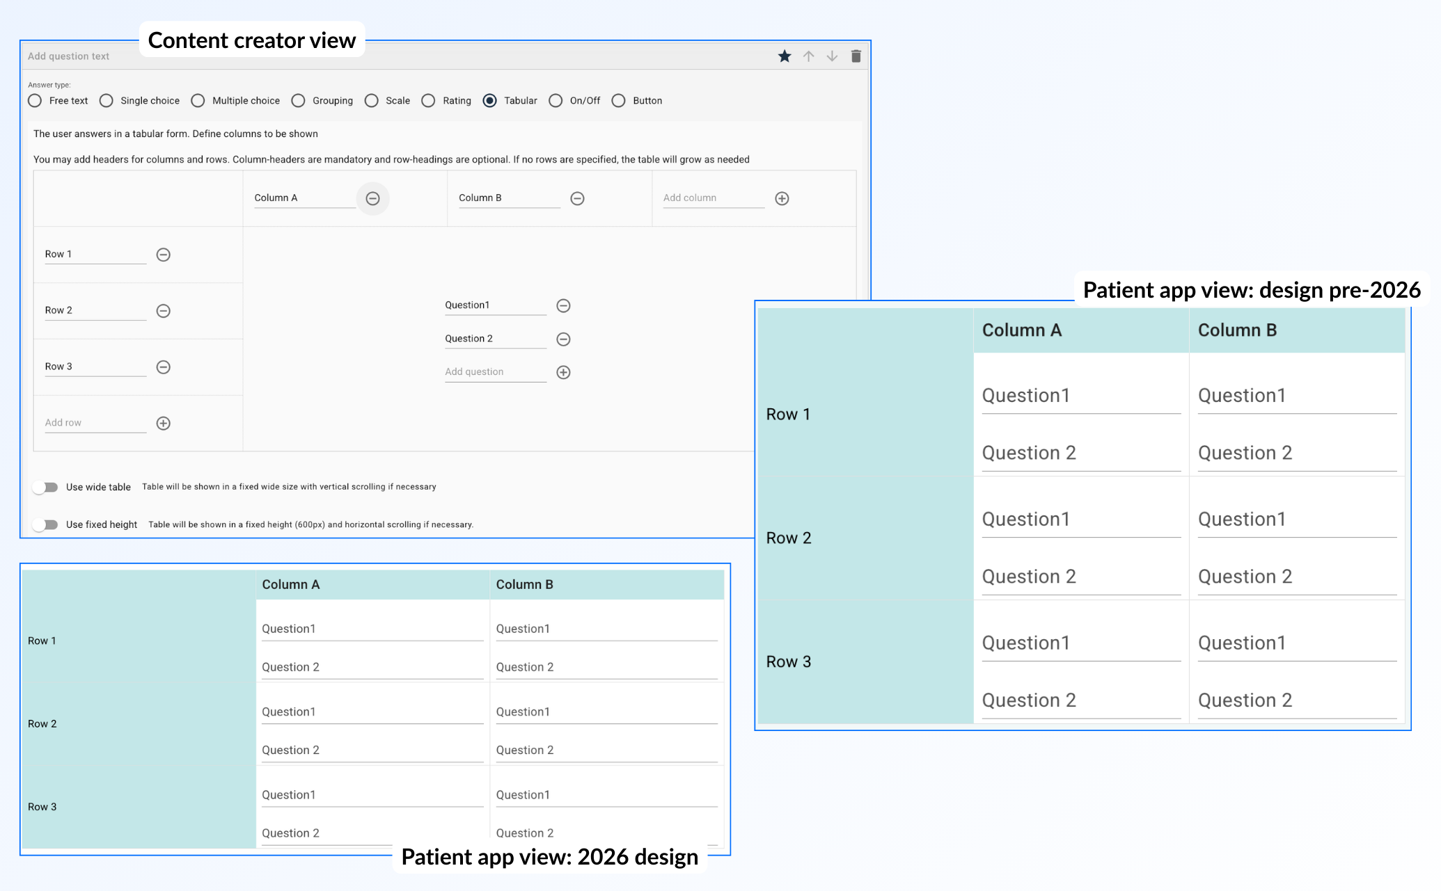Select On/Off answer type

tap(556, 101)
